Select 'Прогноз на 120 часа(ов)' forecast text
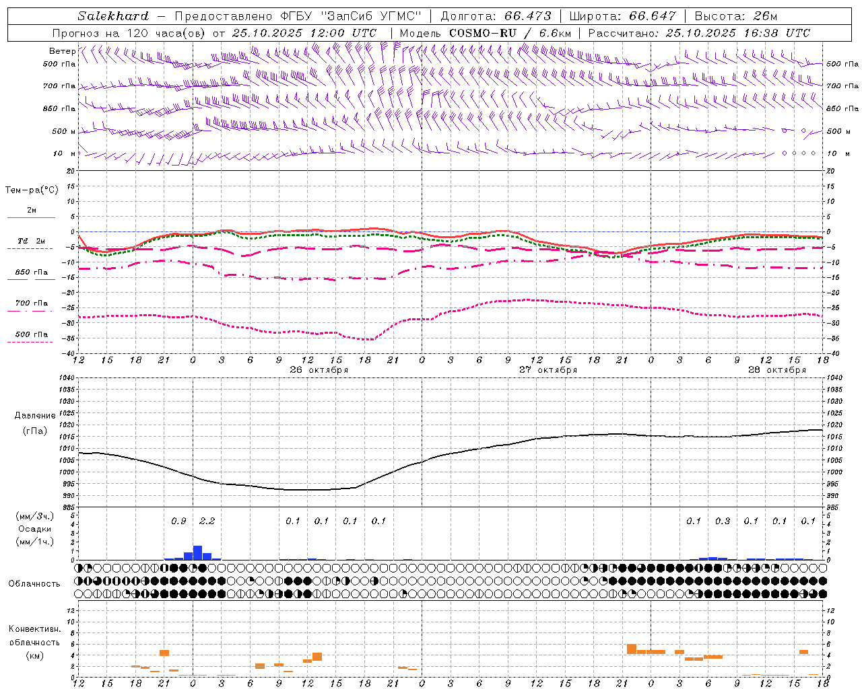 [130, 33]
